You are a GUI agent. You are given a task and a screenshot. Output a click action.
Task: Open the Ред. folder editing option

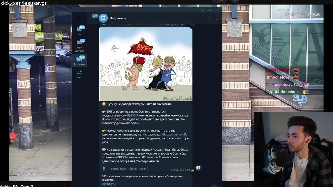click(x=79, y=74)
